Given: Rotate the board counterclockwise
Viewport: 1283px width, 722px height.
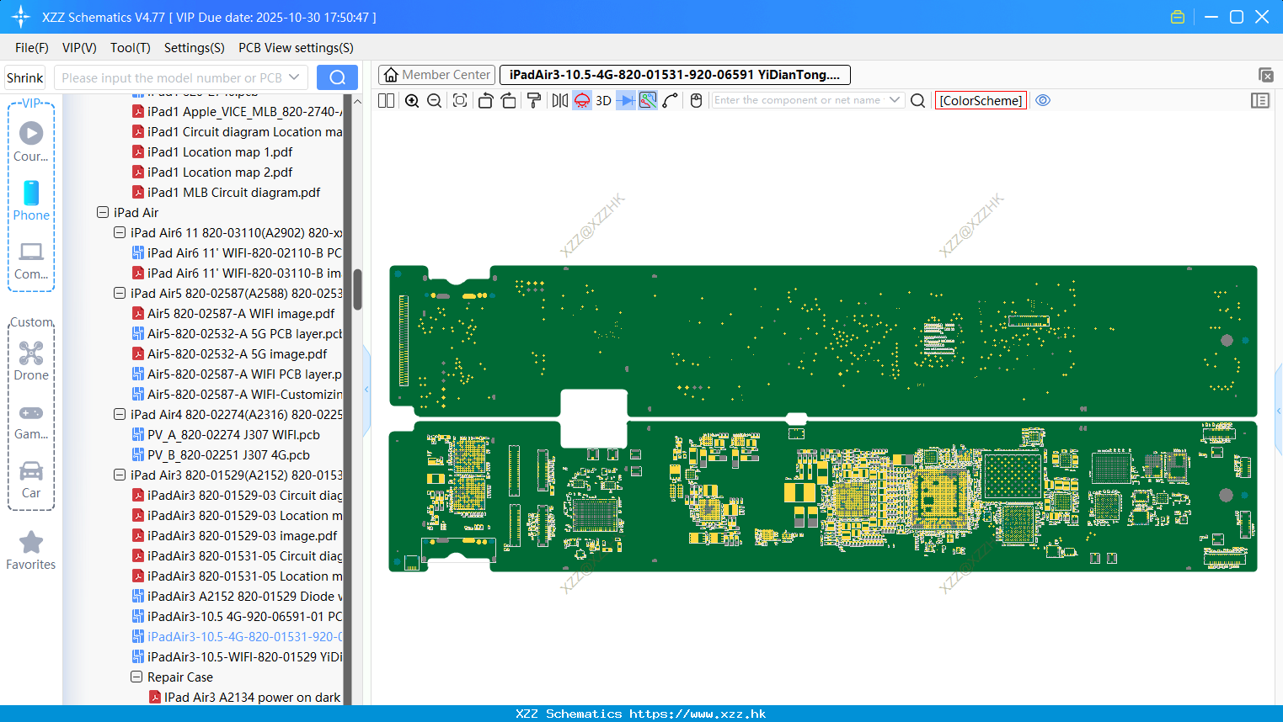Looking at the screenshot, I should [x=485, y=100].
